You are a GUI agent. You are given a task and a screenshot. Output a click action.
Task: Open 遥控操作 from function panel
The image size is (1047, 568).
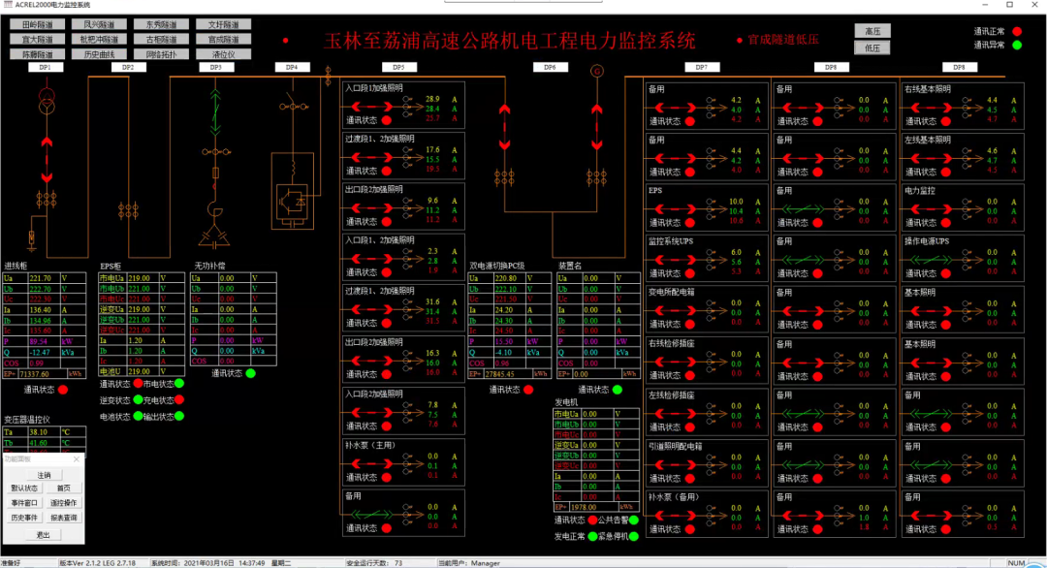[x=63, y=503]
